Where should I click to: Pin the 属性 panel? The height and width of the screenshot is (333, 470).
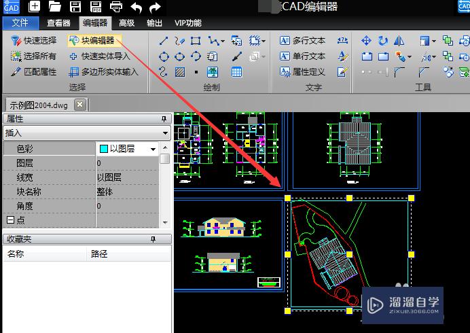164,119
